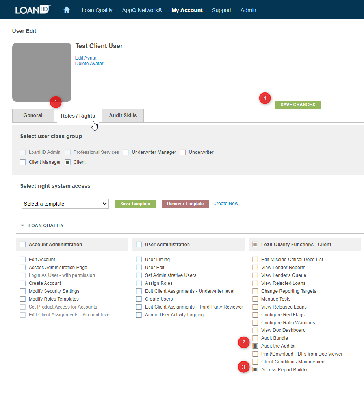The image size is (364, 393).
Task: Check Set Administrative Users right
Action: [x=139, y=275]
